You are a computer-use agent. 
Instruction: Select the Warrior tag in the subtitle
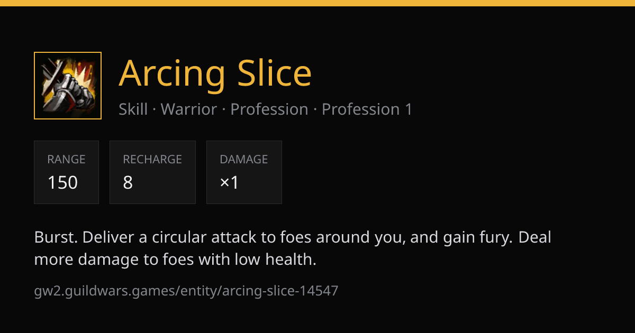189,109
